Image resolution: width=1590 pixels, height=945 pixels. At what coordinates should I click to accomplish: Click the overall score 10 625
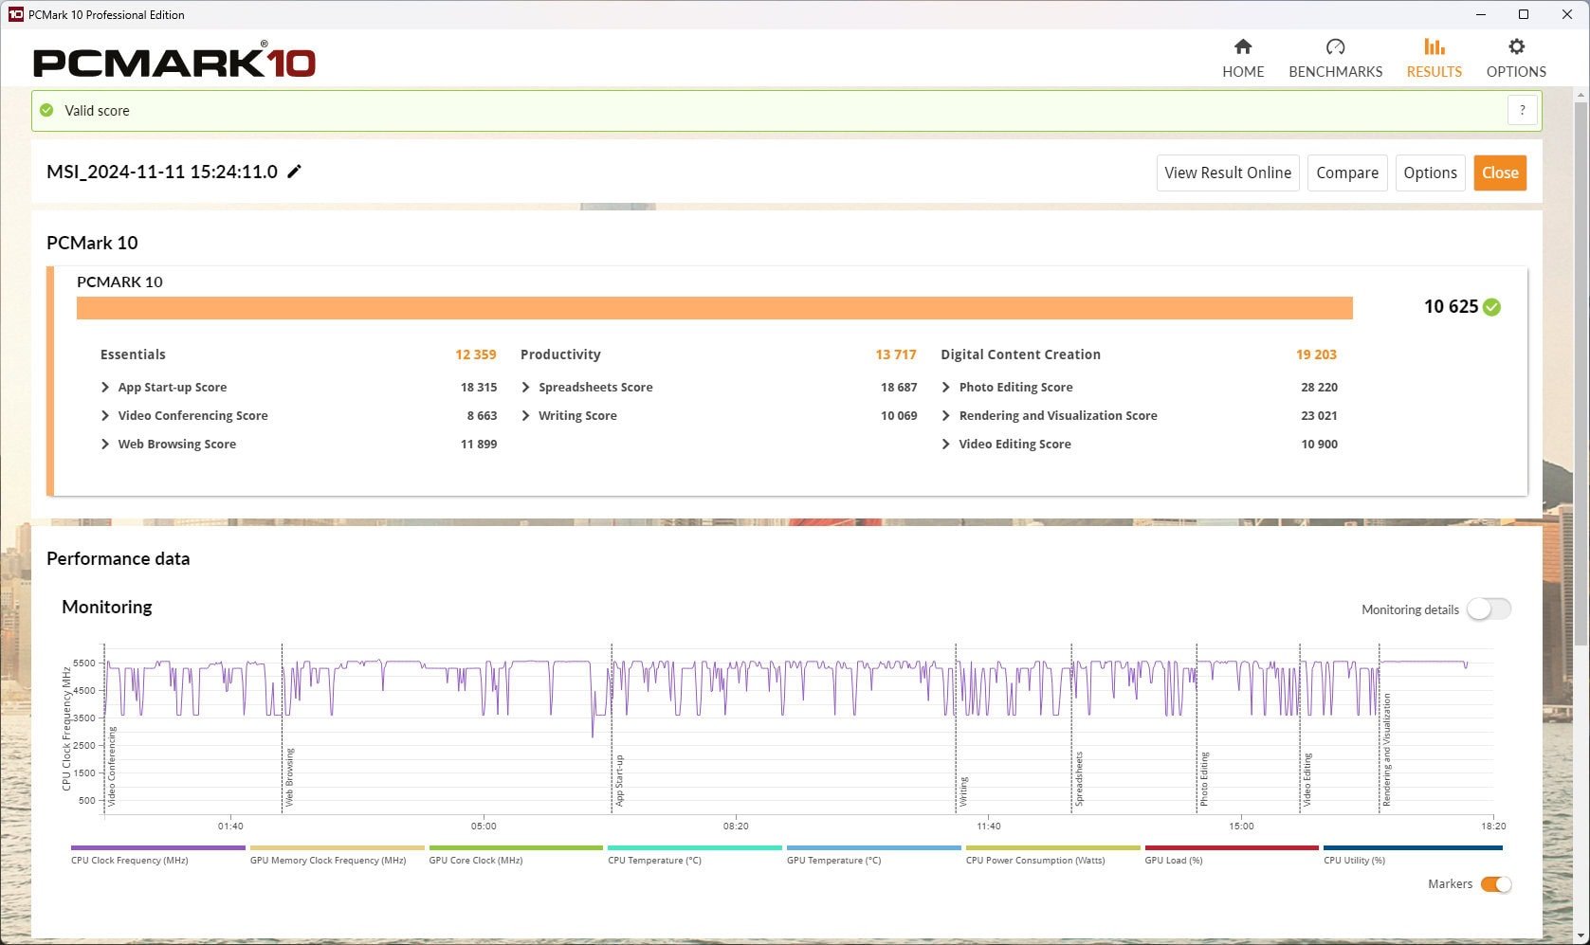1451,306
